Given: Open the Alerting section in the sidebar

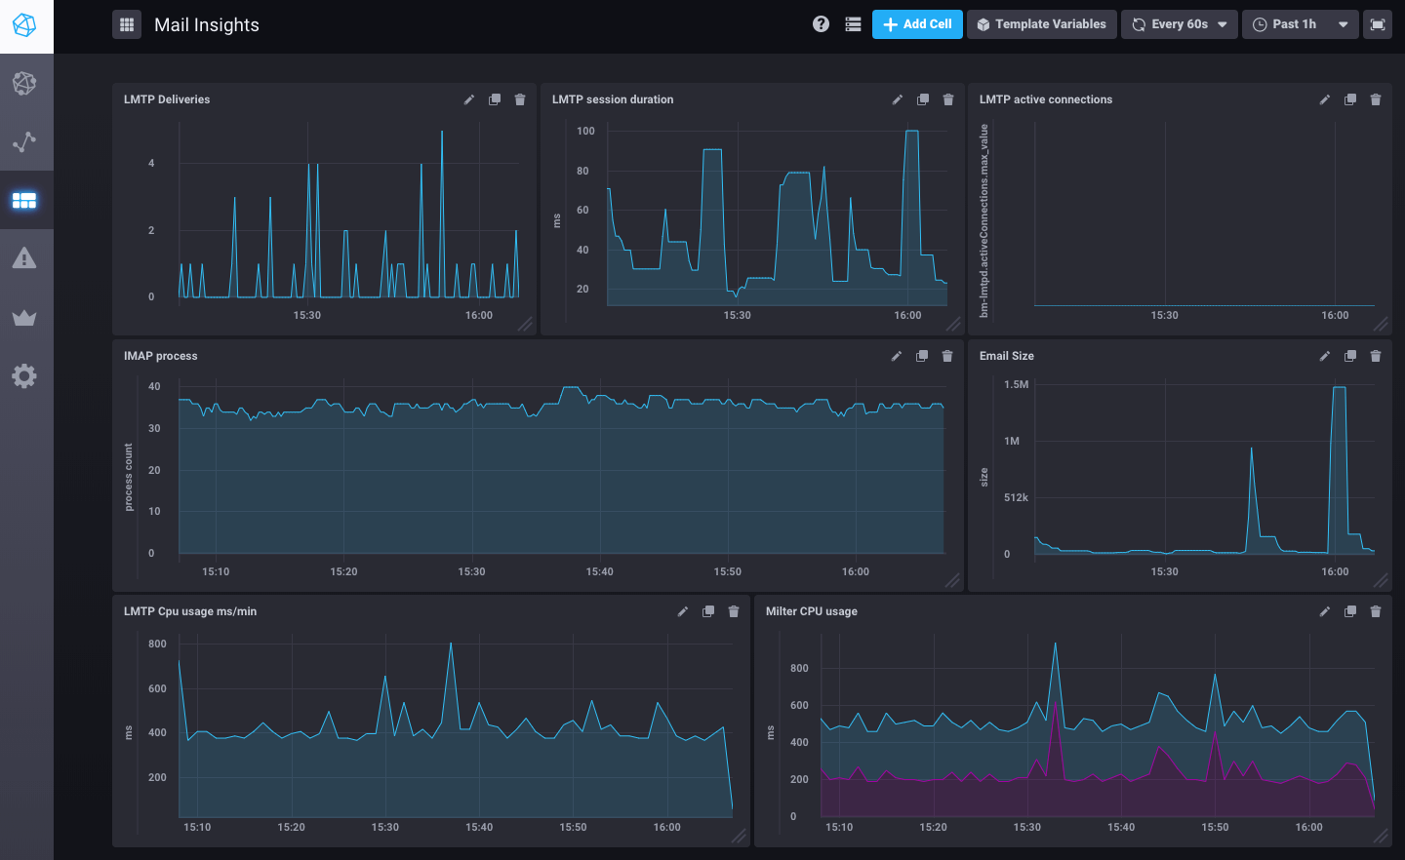Looking at the screenshot, I should tap(24, 258).
